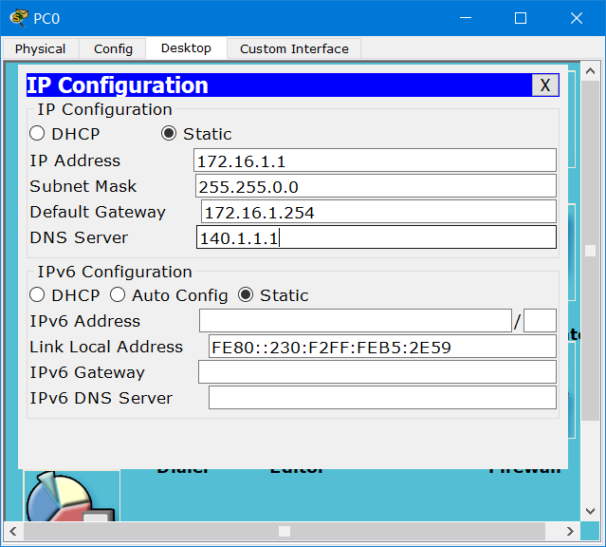
Task: Select the IPv4 Static radio button
Action: [x=169, y=134]
